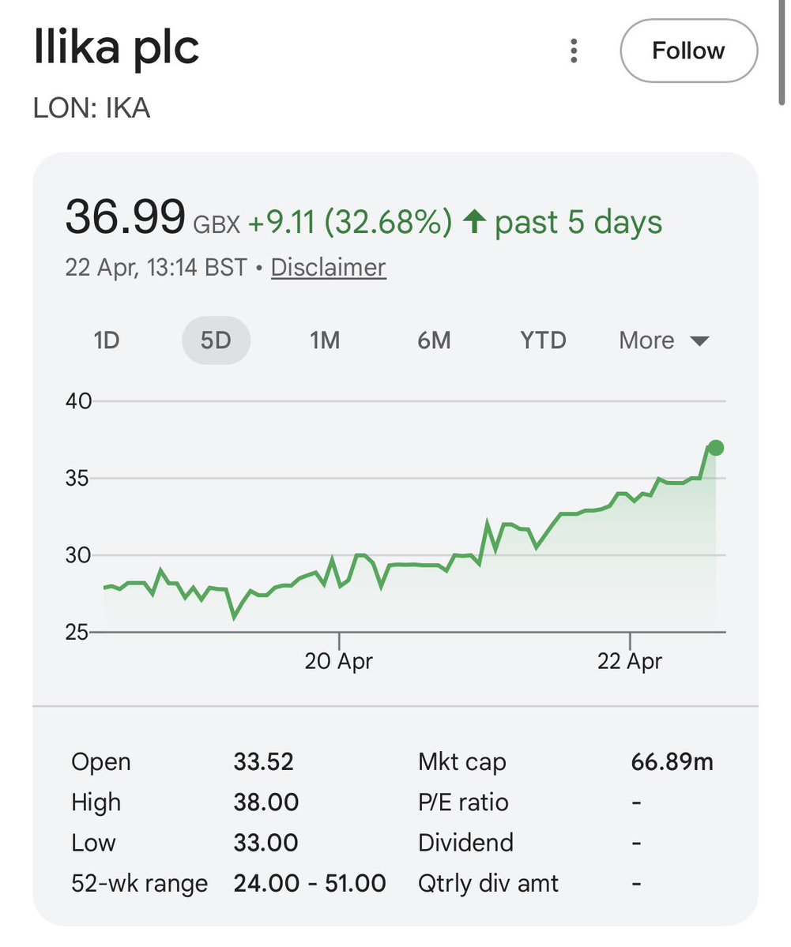Click the current price dot on chart

point(715,448)
